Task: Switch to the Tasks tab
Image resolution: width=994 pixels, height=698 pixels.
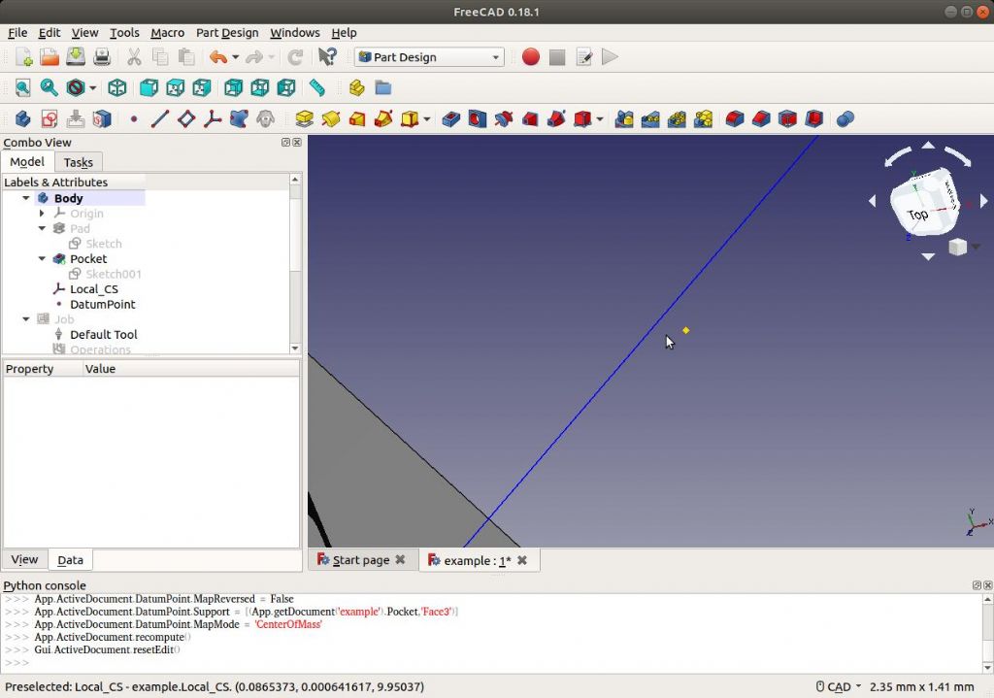Action: 79,162
